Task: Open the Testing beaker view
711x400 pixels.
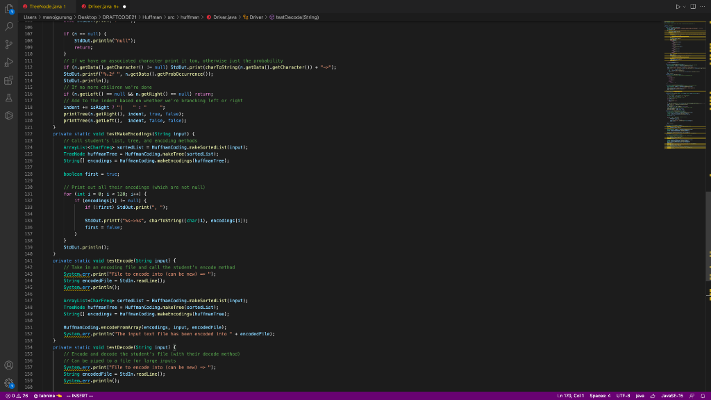Action: click(x=8, y=98)
